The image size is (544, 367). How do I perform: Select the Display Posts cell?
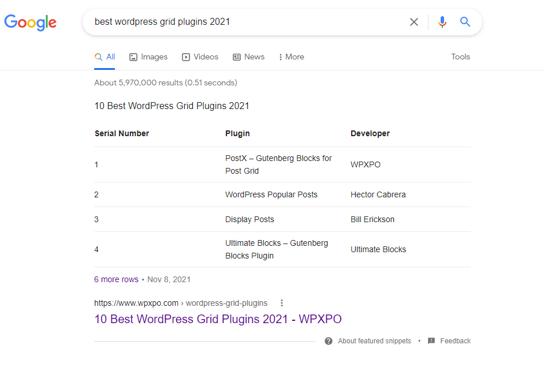pyautogui.click(x=249, y=219)
